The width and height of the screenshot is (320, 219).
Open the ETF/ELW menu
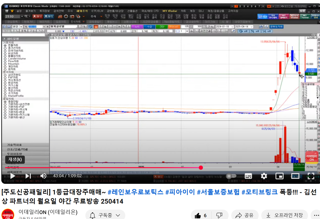click(98, 11)
